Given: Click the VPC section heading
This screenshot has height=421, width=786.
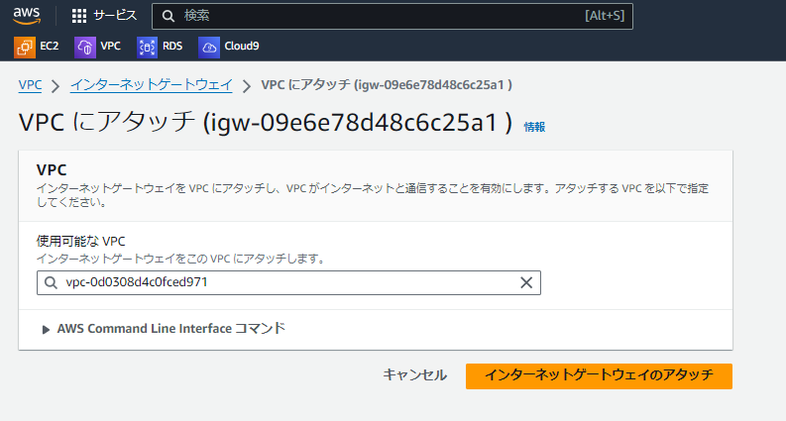Looking at the screenshot, I should (x=52, y=170).
